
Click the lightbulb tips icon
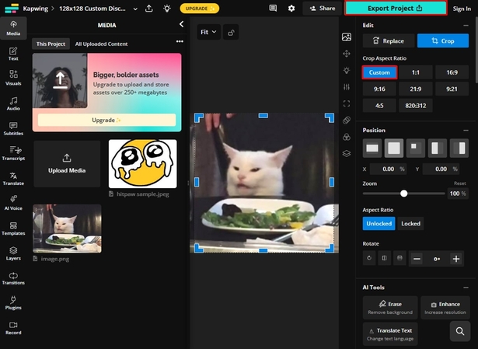pos(166,9)
